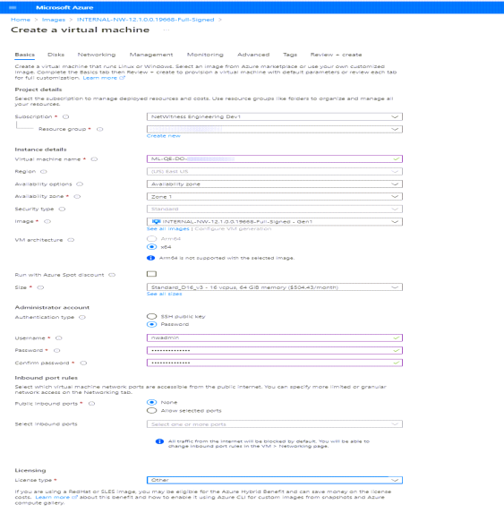The image size is (504, 530).
Task: Click Learn more link in intro paragraph
Action: (104, 78)
